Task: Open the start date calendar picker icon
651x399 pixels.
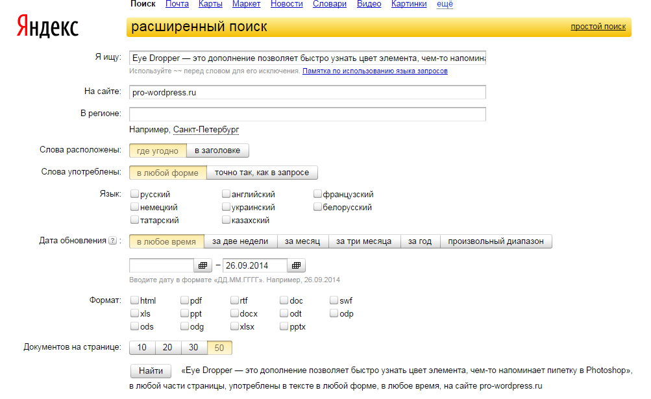Action: pos(203,265)
